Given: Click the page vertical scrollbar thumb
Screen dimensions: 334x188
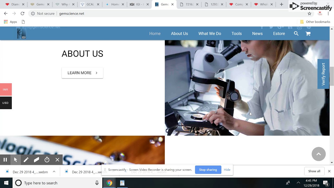Looking at the screenshot, I should 332,76.
